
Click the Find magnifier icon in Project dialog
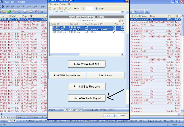(65, 8)
